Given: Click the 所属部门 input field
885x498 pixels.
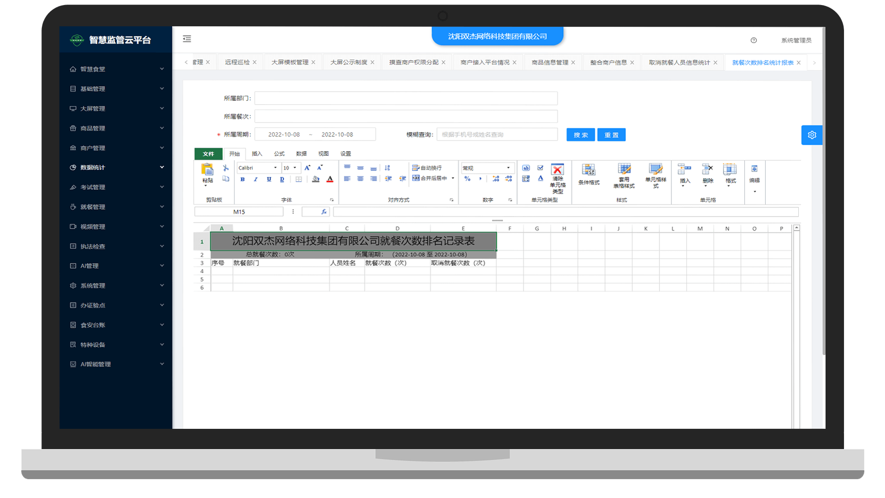Looking at the screenshot, I should [406, 98].
